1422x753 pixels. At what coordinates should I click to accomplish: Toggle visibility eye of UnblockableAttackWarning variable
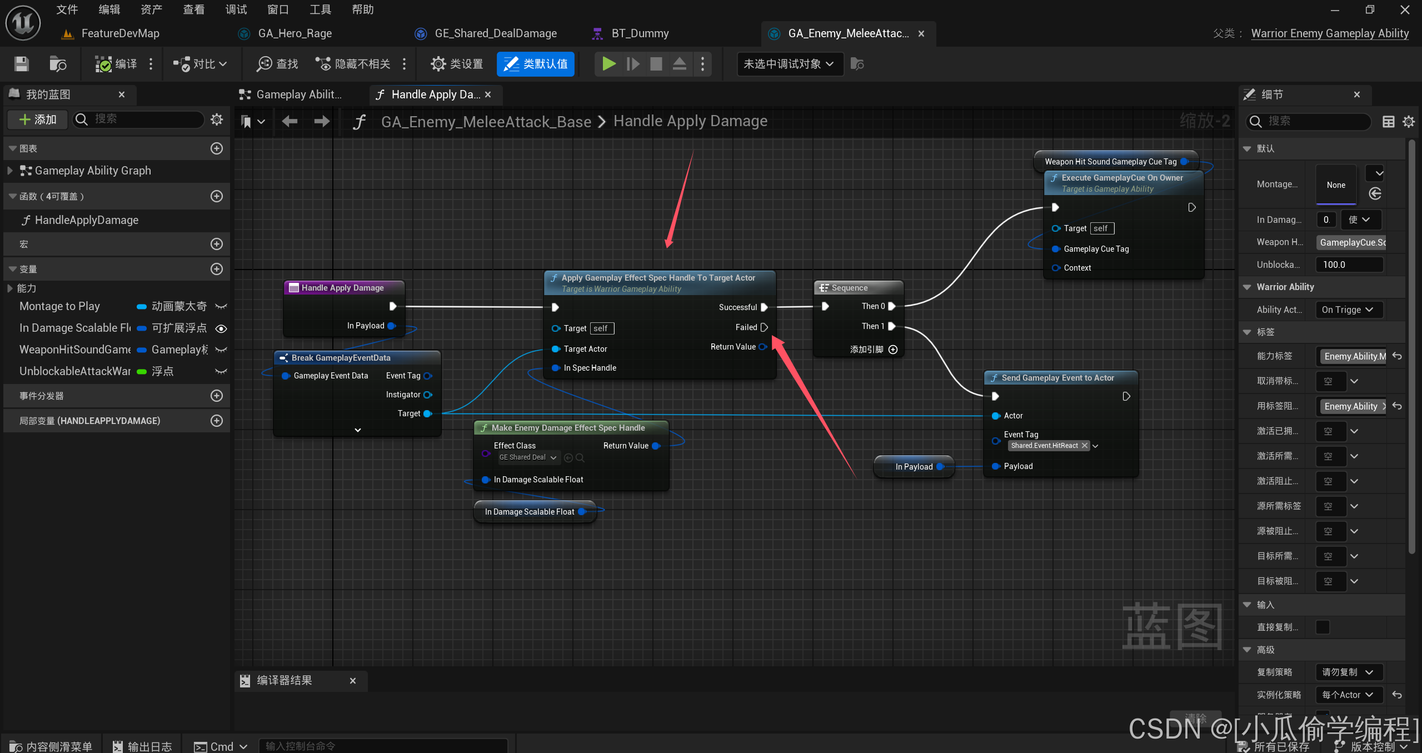pos(221,371)
